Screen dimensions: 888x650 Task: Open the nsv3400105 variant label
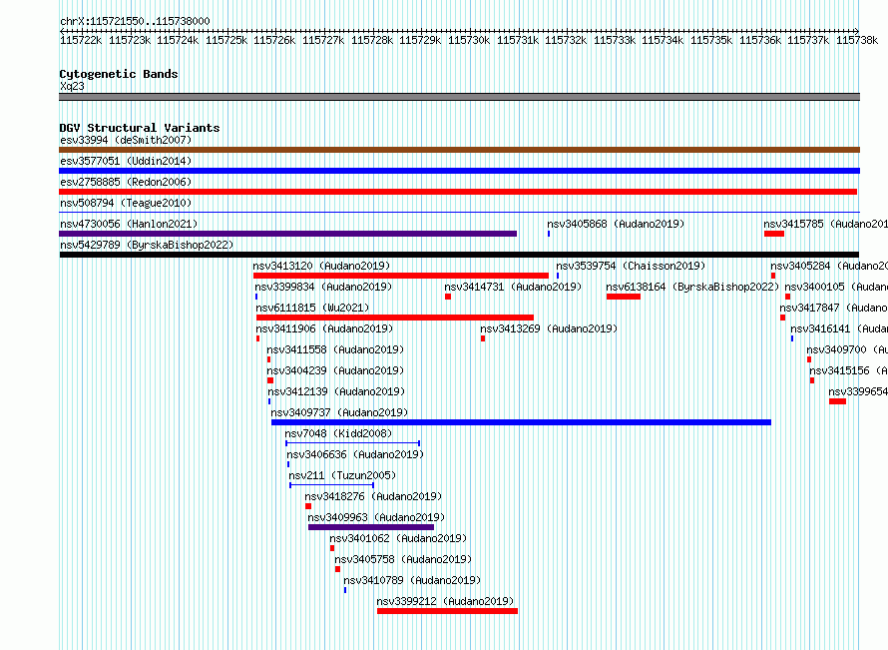(x=836, y=287)
